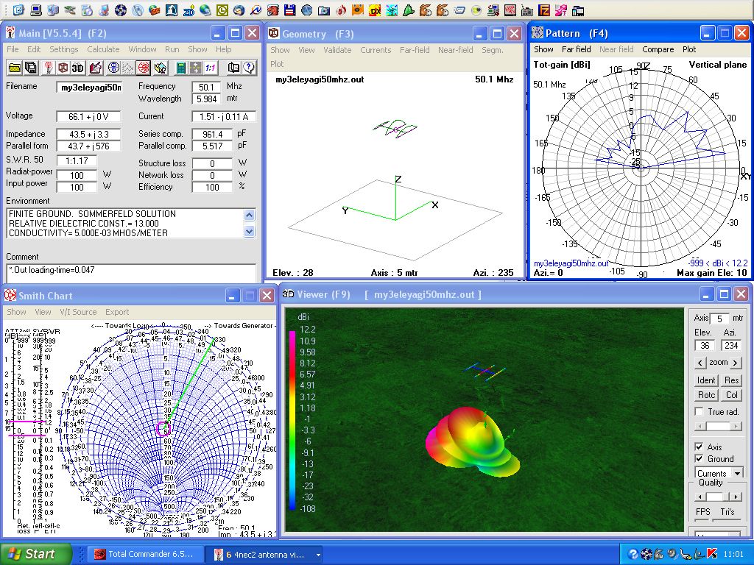The width and height of the screenshot is (754, 565).
Task: Click the Quality slider
Action: coord(713,497)
